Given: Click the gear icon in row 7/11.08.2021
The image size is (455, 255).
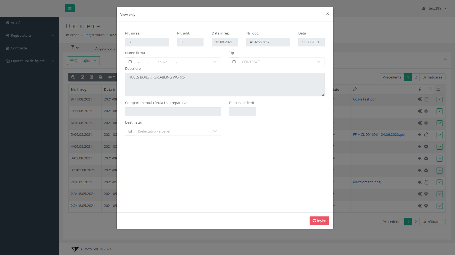Looking at the screenshot, I should point(426,111).
